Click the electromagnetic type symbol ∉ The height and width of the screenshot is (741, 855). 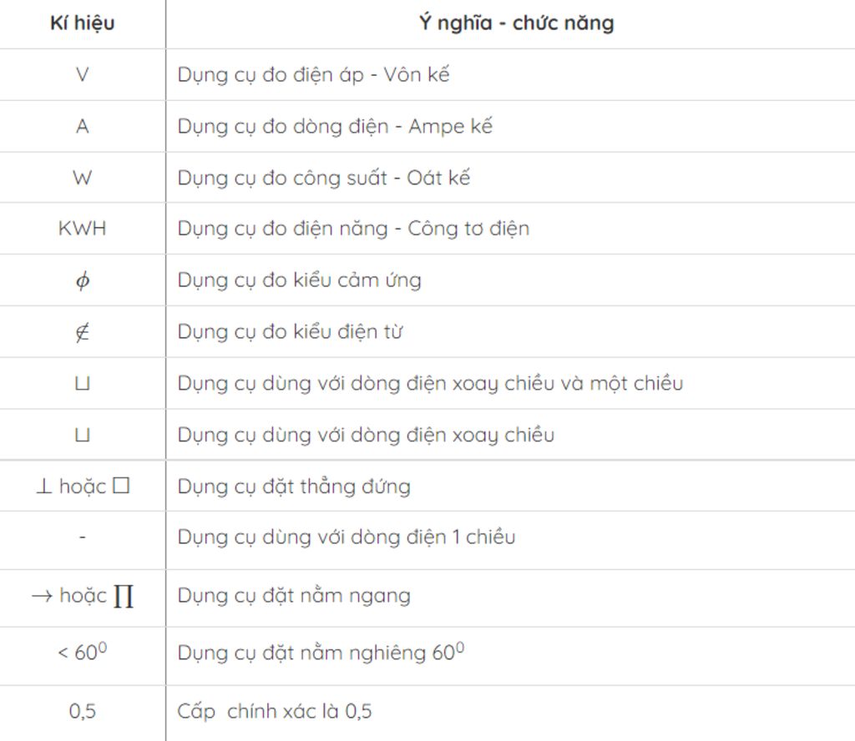point(83,332)
